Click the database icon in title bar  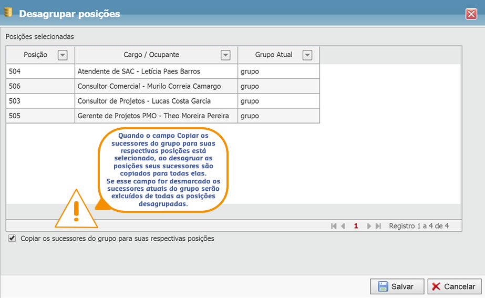pos(8,13)
